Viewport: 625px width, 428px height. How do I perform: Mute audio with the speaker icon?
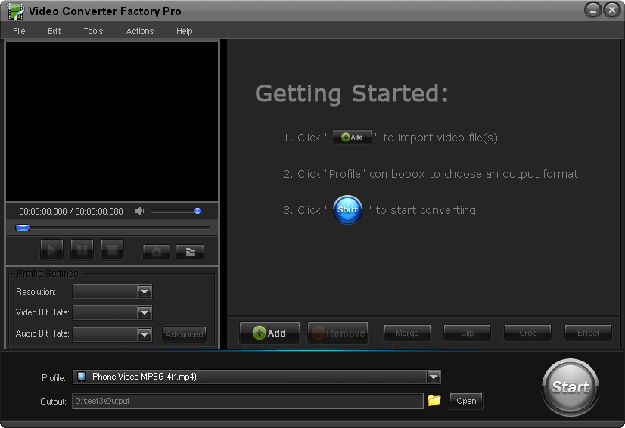[140, 211]
